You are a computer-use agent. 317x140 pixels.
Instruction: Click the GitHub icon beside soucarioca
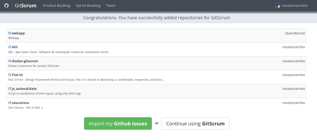click(x=10, y=103)
